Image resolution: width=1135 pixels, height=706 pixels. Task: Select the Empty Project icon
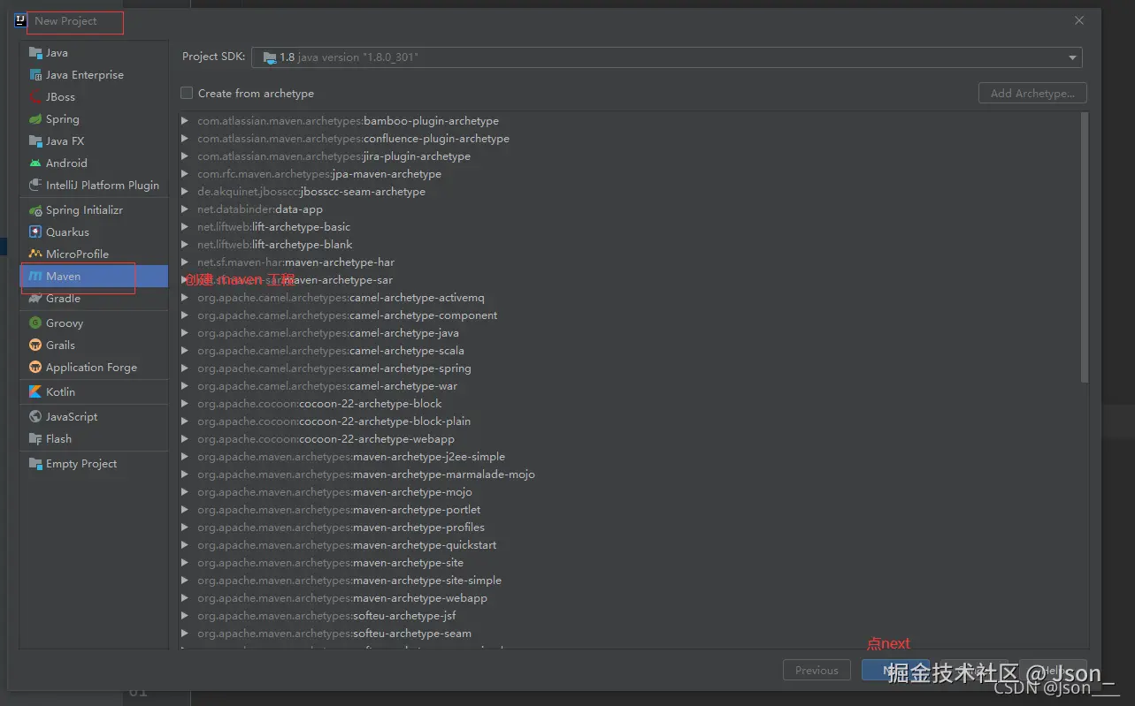pos(35,464)
